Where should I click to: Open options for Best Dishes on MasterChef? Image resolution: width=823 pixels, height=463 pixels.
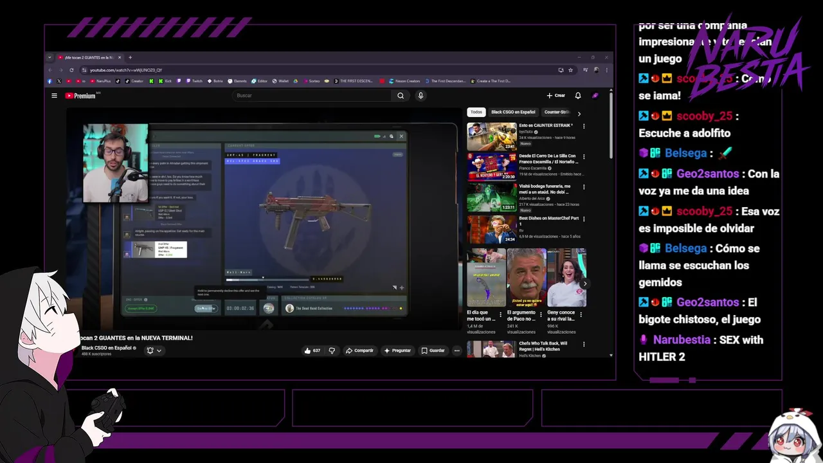[584, 219]
